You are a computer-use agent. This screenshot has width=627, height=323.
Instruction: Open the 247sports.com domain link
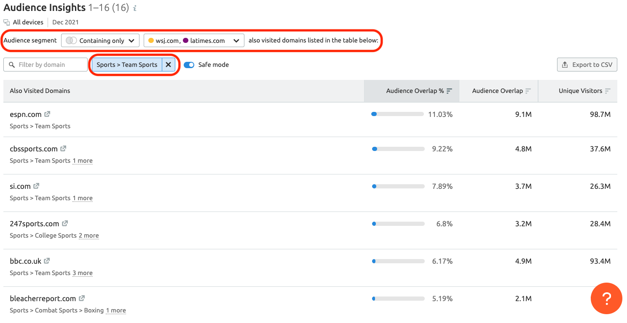[x=34, y=223]
